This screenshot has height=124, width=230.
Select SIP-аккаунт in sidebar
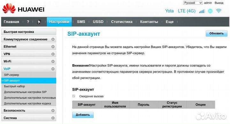tap(29, 81)
